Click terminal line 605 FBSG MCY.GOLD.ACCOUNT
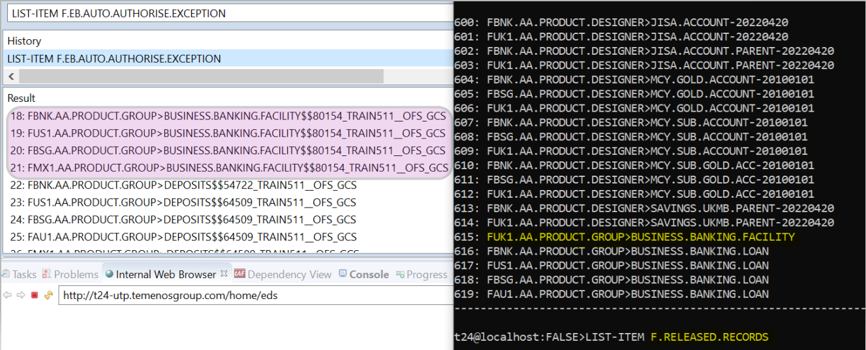This screenshot has height=350, width=866. pos(634,94)
